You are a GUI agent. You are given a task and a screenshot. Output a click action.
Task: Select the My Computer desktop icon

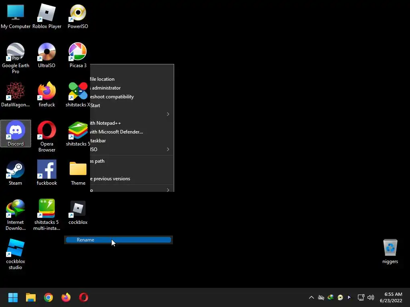[x=16, y=16]
